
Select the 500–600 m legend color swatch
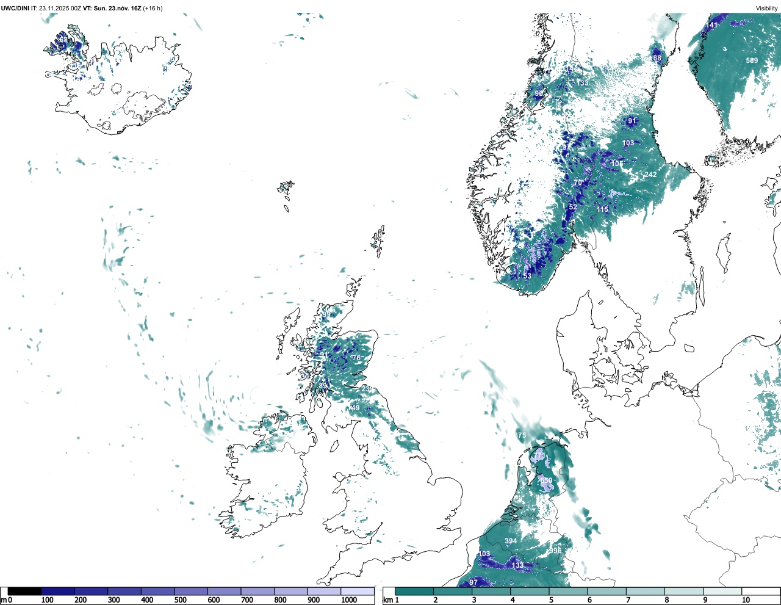point(191,592)
